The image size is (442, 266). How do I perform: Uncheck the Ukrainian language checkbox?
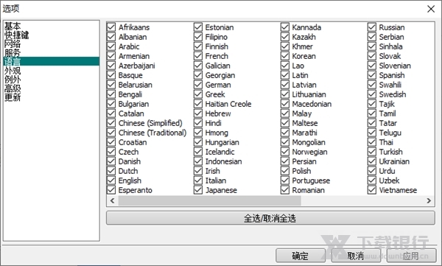(372, 161)
